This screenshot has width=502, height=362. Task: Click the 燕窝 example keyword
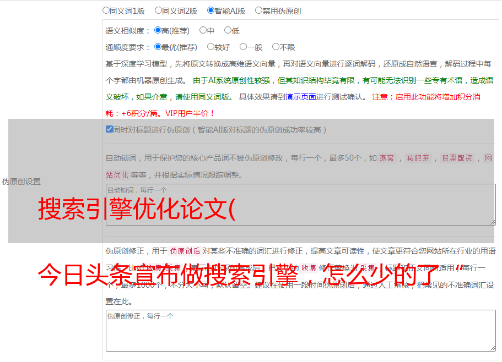coord(386,158)
